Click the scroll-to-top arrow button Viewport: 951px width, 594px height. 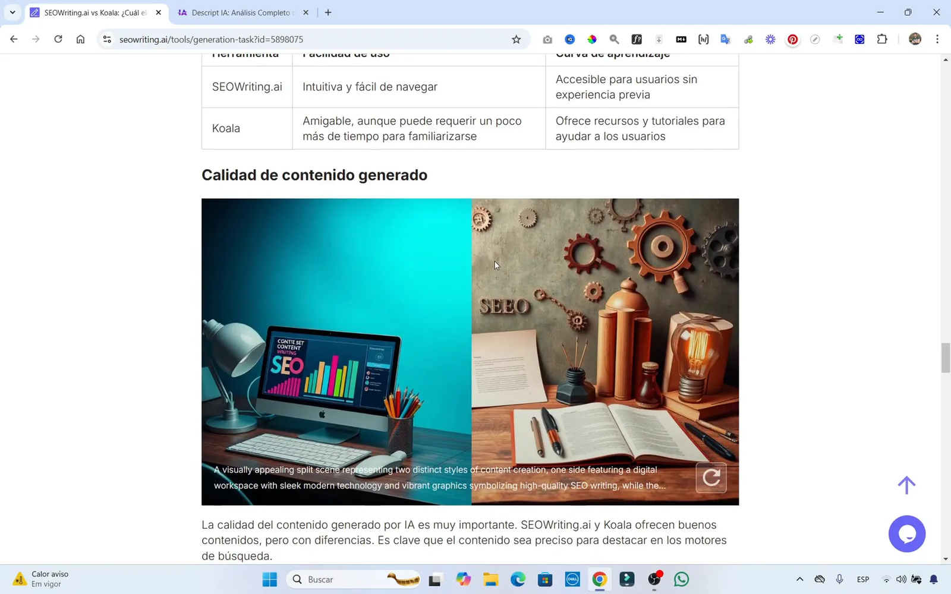coord(906,485)
